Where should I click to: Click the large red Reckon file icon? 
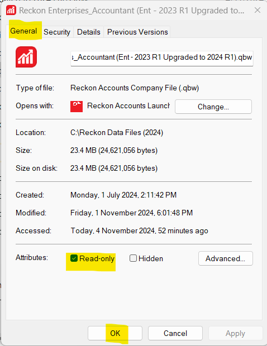[26, 57]
